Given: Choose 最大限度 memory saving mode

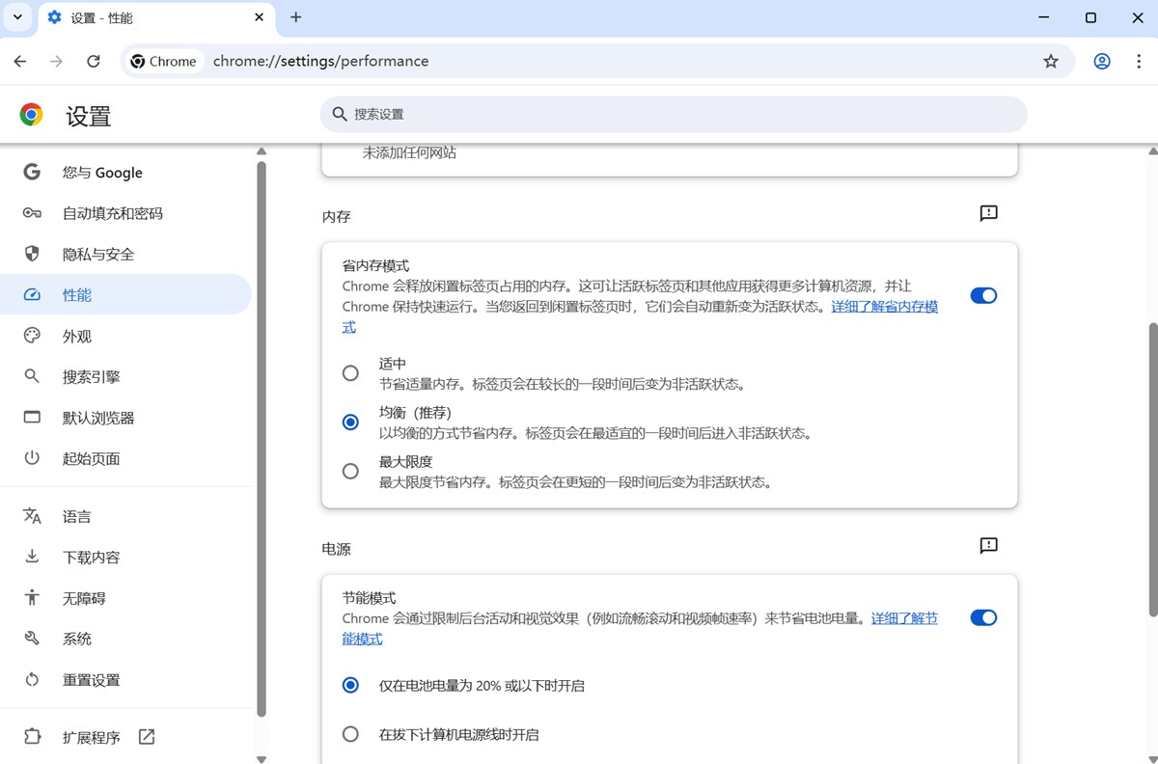Looking at the screenshot, I should [x=350, y=471].
